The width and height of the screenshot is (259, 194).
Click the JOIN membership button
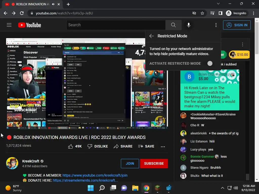(x=130, y=163)
